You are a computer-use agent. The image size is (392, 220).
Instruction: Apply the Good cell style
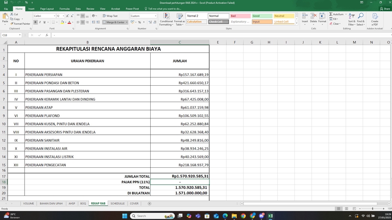262,16
